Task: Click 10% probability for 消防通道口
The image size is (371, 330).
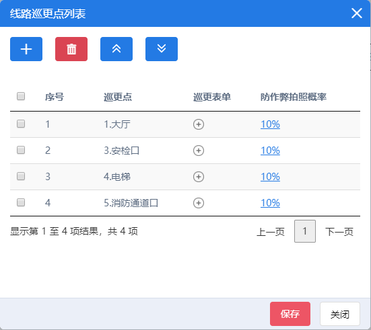Action: (270, 203)
